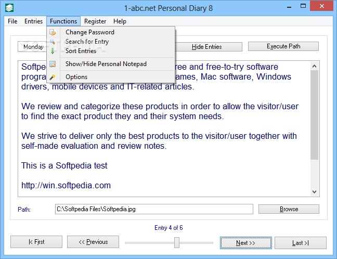Screen dimensions: 337x259
Task: Click the Path input field
Action: 154,209
